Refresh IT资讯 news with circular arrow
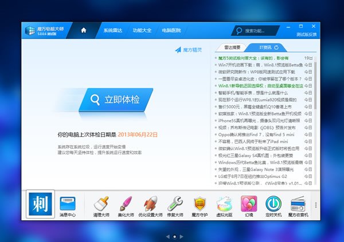This screenshot has width=344, height=242. 276,47
